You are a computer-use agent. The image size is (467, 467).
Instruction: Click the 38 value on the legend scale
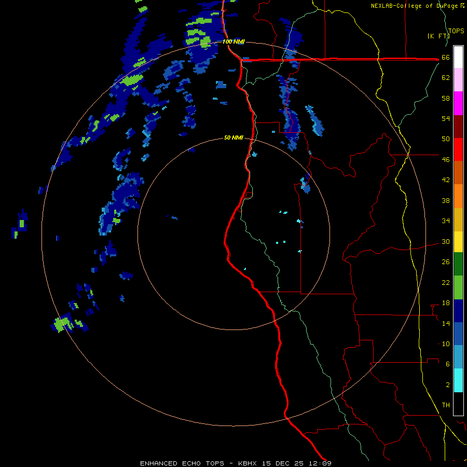446,200
